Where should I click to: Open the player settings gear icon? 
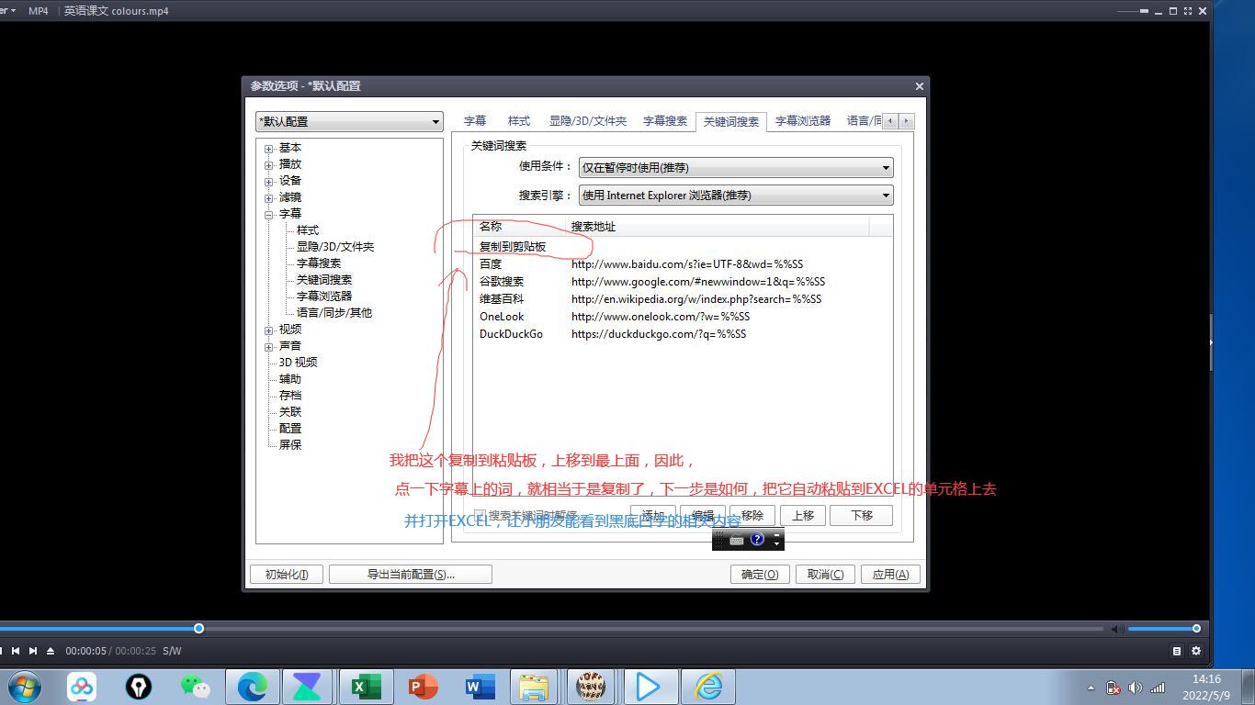(1196, 651)
